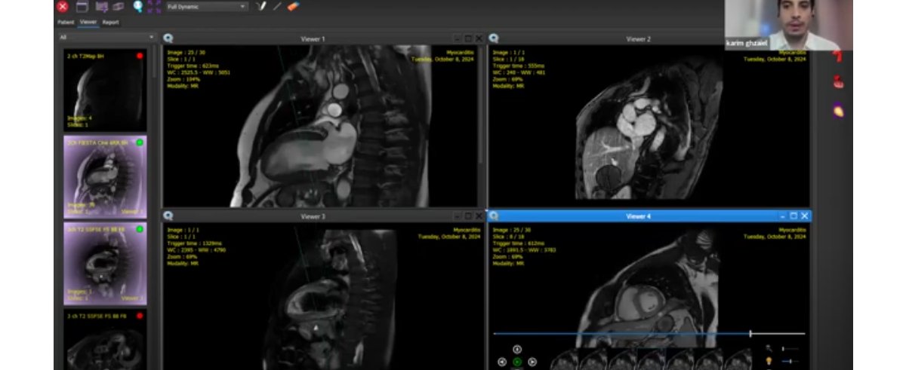
Task: Click the red dot on bottom T2 SSFSE series
Action: pos(140,315)
